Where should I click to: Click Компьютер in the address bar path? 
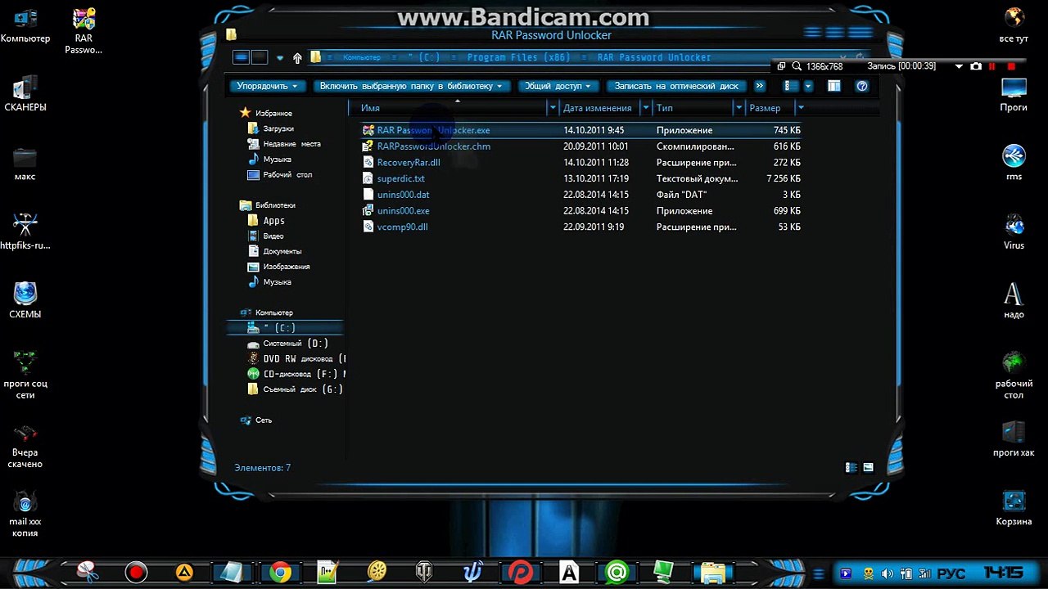pos(361,58)
